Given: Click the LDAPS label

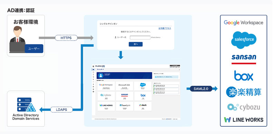Looking at the screenshot, I should click(61, 110).
